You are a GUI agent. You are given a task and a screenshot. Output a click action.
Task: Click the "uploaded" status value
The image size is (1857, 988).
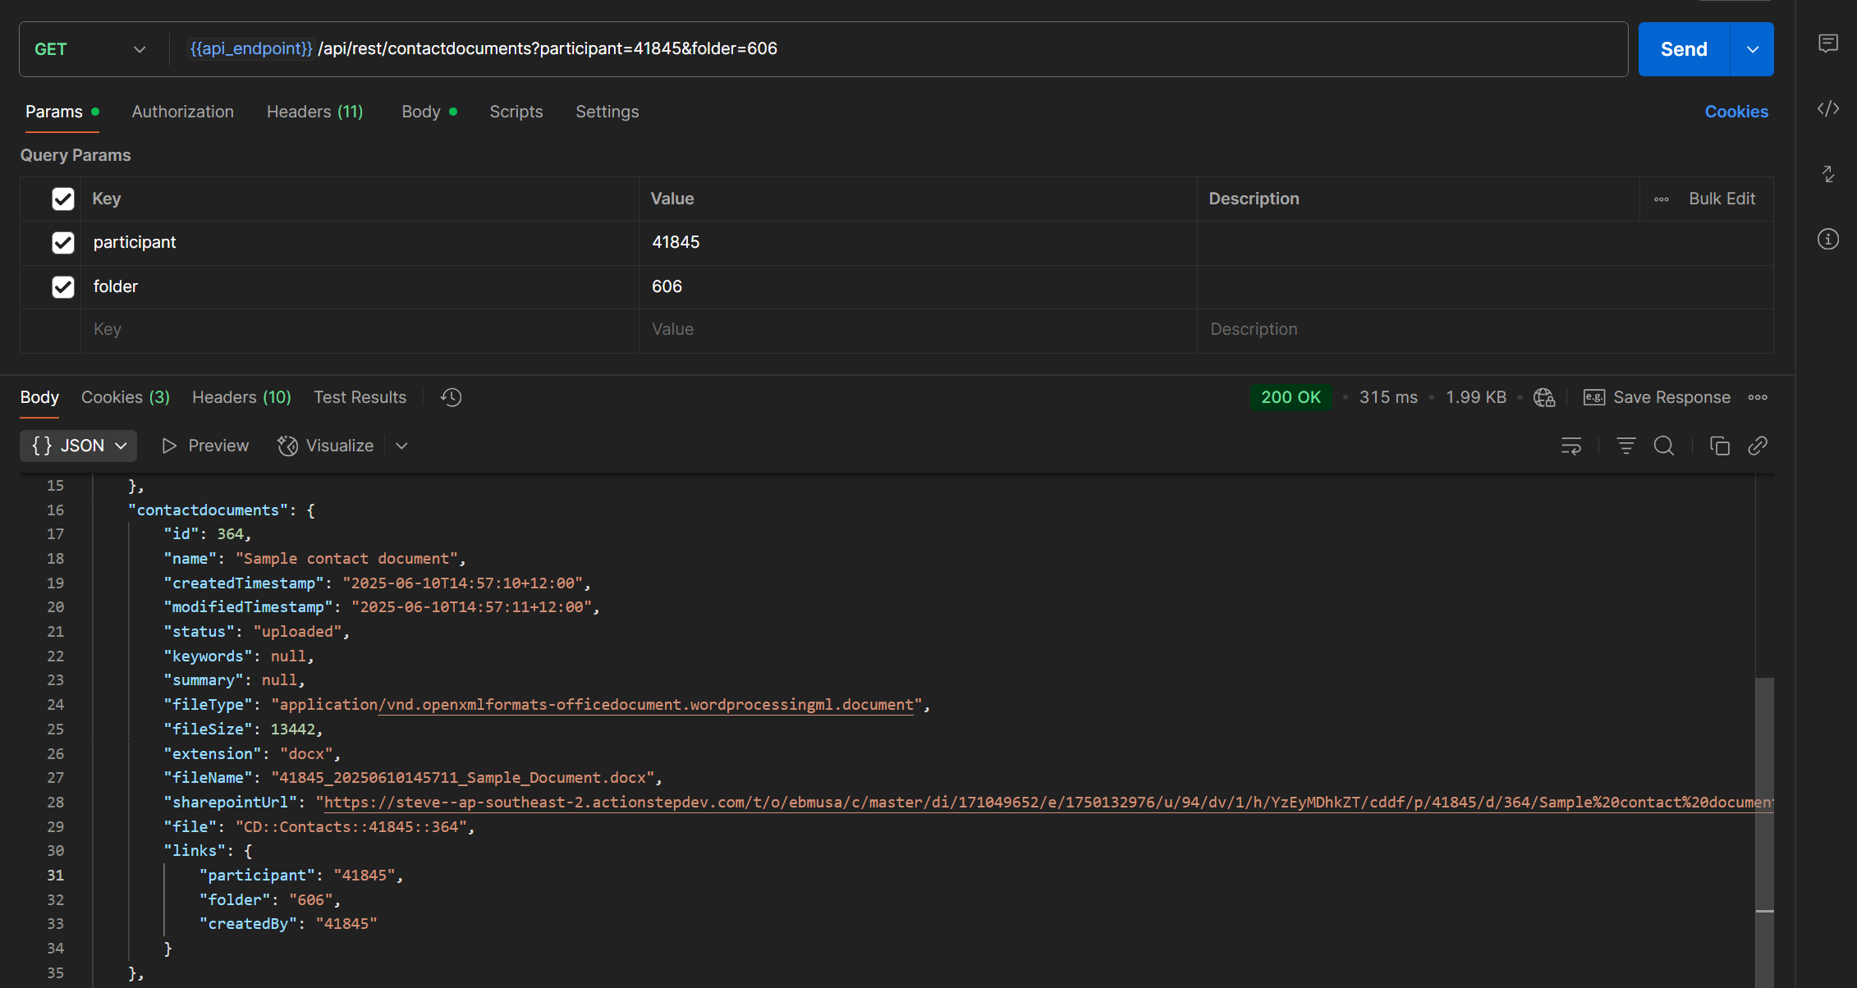tap(297, 632)
